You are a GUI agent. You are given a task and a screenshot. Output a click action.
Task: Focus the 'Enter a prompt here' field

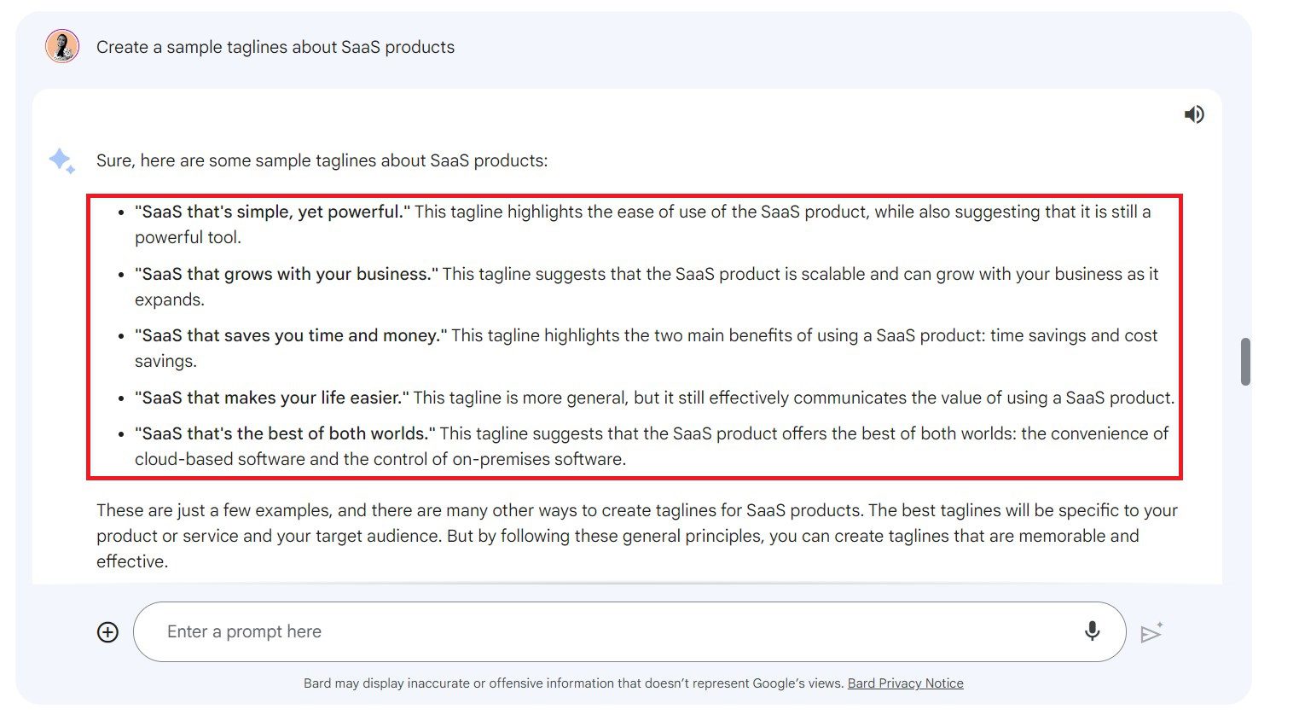[597, 631]
